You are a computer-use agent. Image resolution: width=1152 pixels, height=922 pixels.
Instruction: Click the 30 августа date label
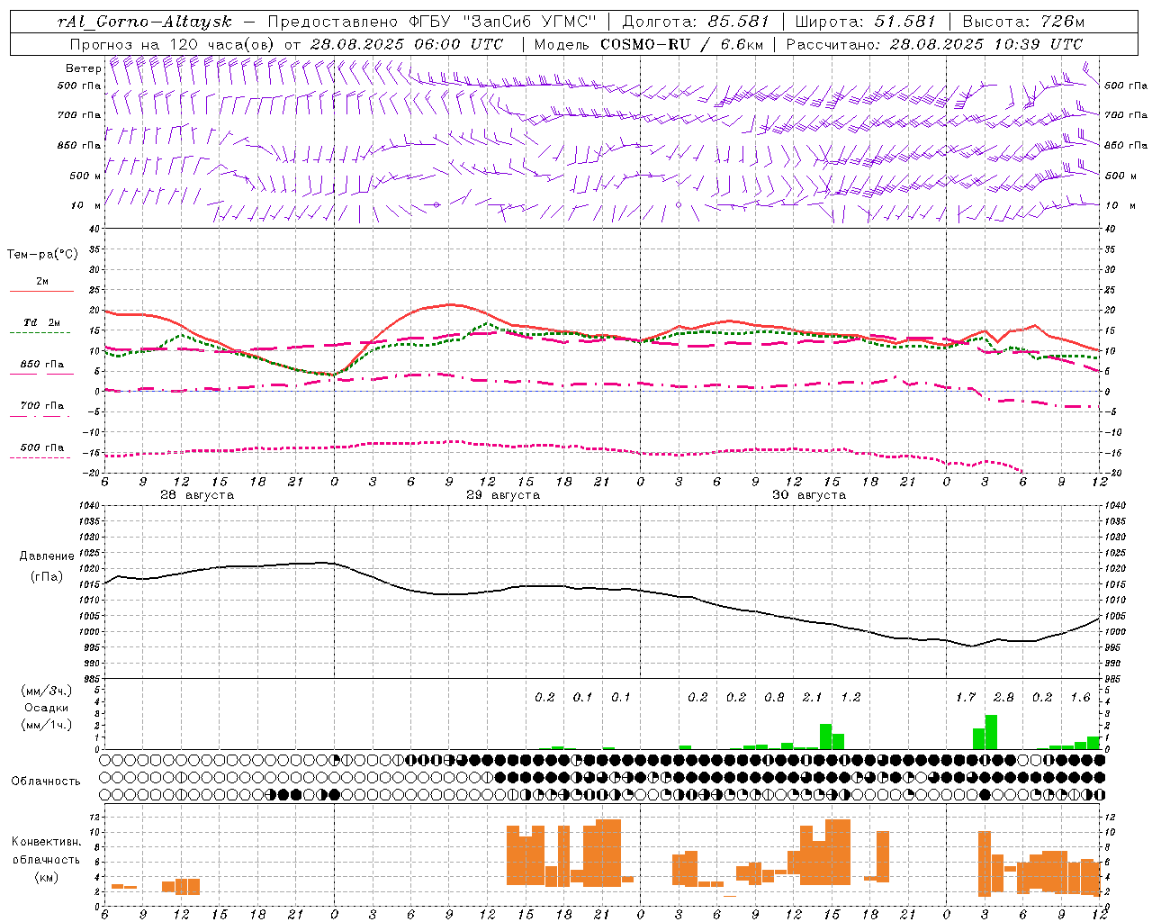click(809, 495)
